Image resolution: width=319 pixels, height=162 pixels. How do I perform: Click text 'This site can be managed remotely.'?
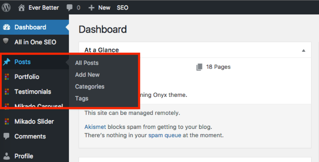click(x=132, y=113)
